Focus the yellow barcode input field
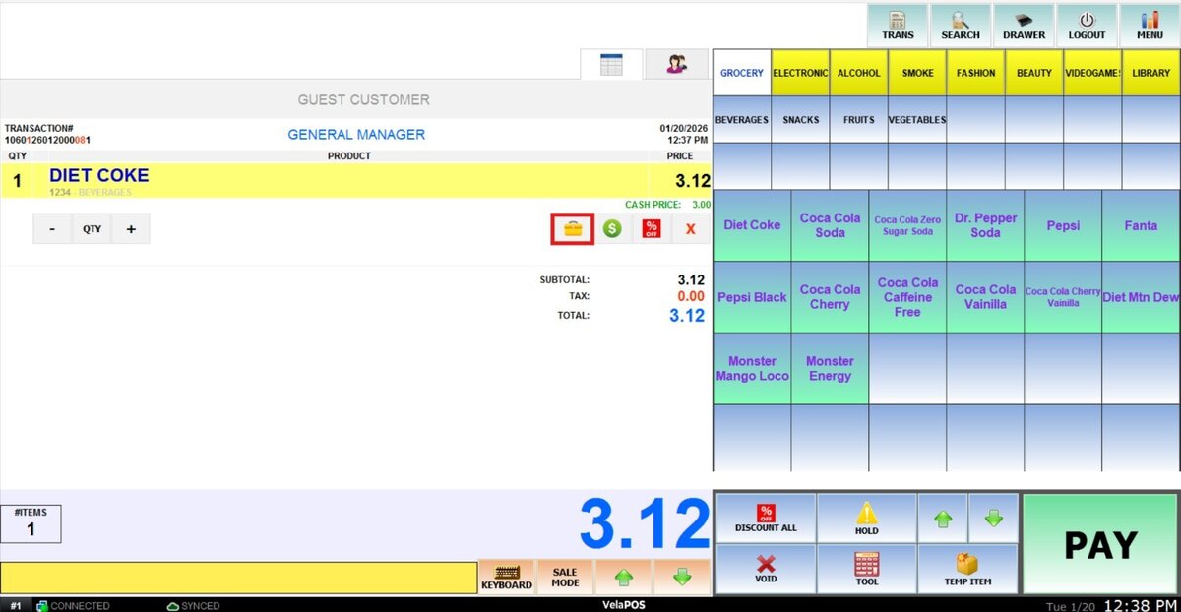1181x612 pixels. [x=238, y=578]
